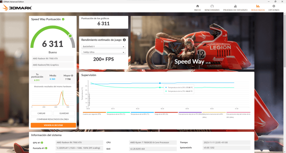Toggle Temperatura de la CPU legend series

[x=118, y=113]
